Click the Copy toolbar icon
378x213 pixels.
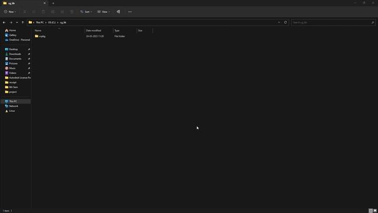tap(34, 12)
